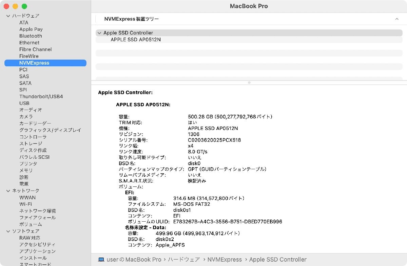Select Ethernet in the sidebar

[29, 43]
